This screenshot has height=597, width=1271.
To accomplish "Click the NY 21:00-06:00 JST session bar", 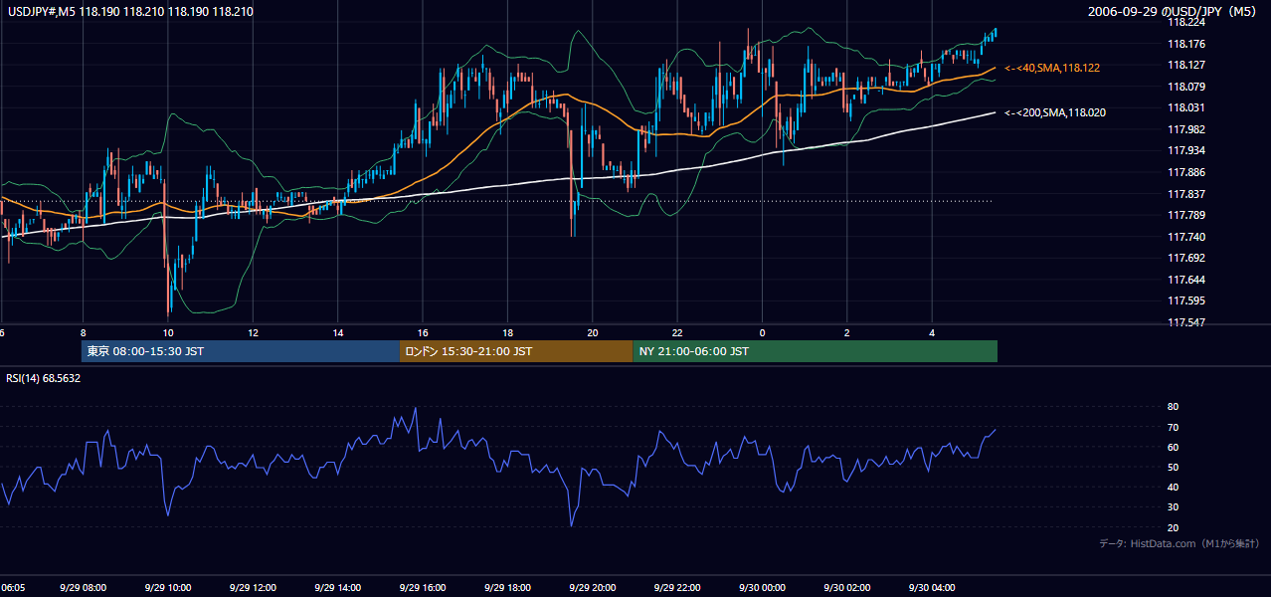I will coord(815,351).
